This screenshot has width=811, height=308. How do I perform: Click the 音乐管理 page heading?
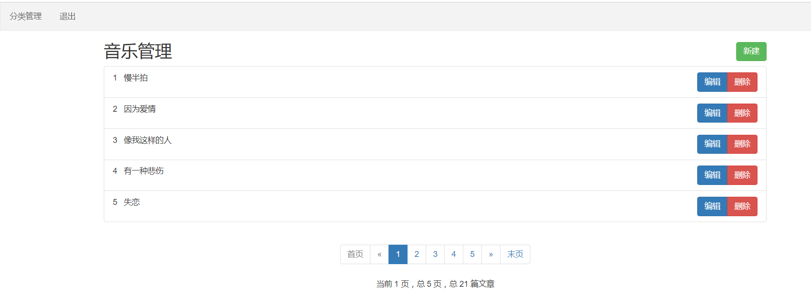(138, 51)
